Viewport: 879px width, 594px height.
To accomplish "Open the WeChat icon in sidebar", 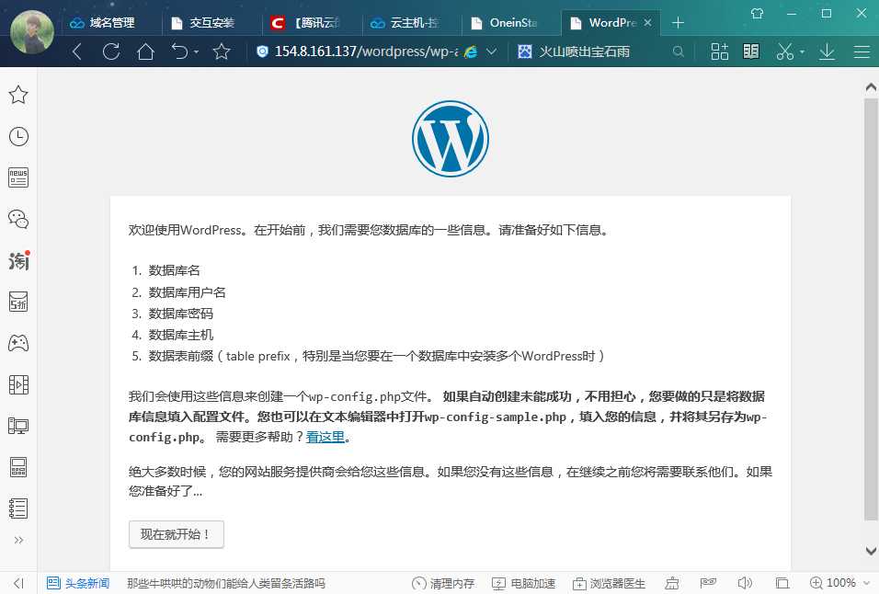I will (x=18, y=219).
